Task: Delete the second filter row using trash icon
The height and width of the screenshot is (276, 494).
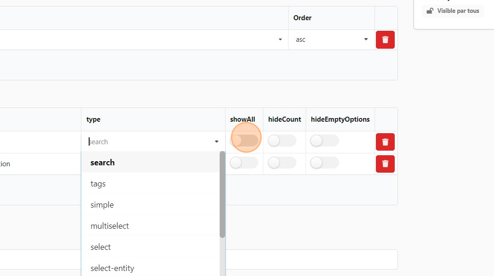Action: [x=385, y=163]
